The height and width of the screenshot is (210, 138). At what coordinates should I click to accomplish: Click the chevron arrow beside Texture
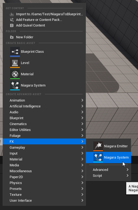click(x=82, y=194)
